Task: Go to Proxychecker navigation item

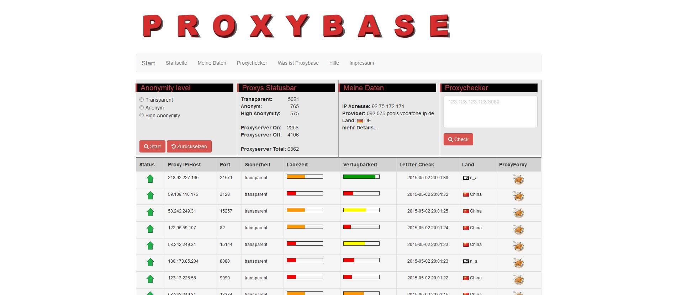Action: (x=252, y=63)
